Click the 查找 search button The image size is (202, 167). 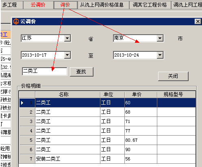tap(82, 72)
